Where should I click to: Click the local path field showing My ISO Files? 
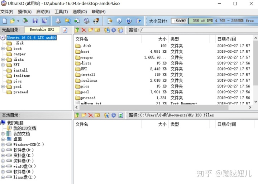pyautogui.click(x=199, y=115)
